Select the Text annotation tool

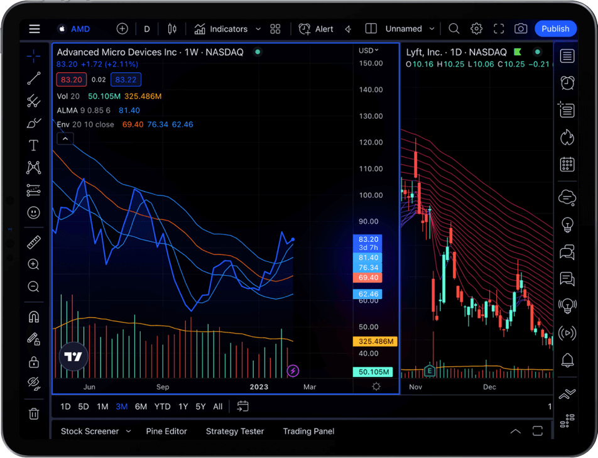tap(33, 145)
